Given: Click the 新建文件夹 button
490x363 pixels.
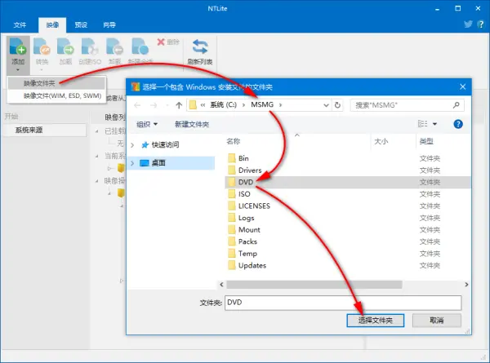Looking at the screenshot, I should [x=192, y=124].
